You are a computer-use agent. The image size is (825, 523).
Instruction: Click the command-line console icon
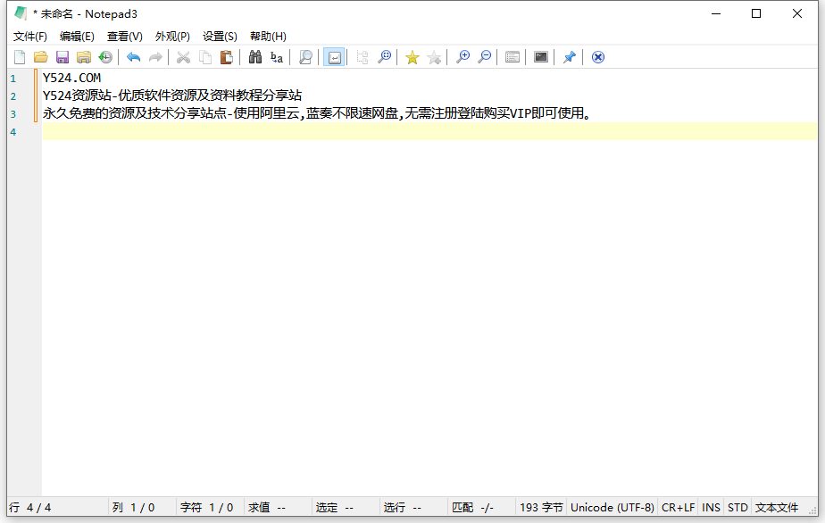pos(541,57)
